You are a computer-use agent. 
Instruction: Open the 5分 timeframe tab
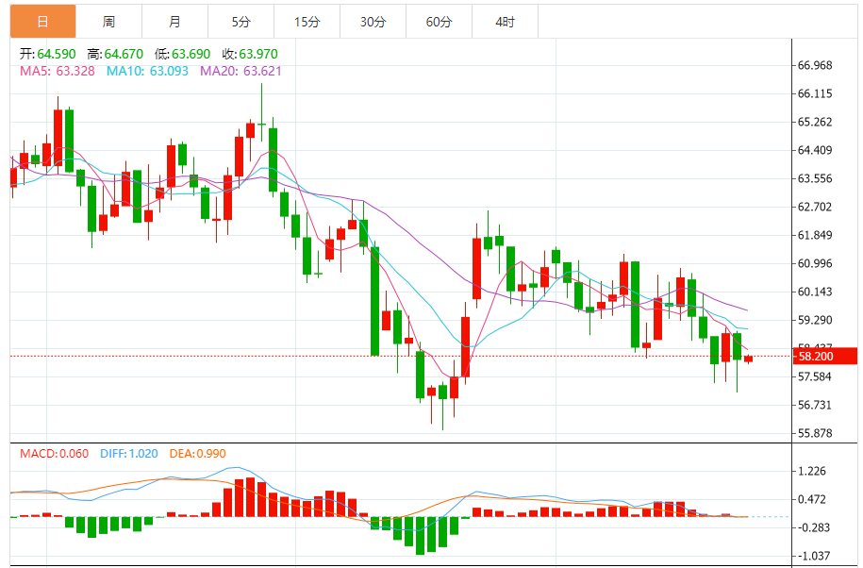tap(241, 22)
